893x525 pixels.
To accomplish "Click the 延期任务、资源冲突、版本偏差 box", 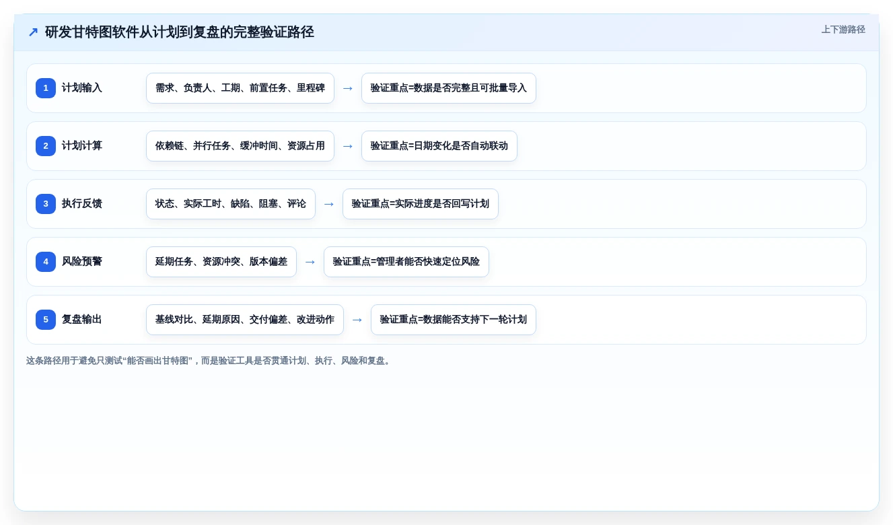I will click(x=221, y=262).
